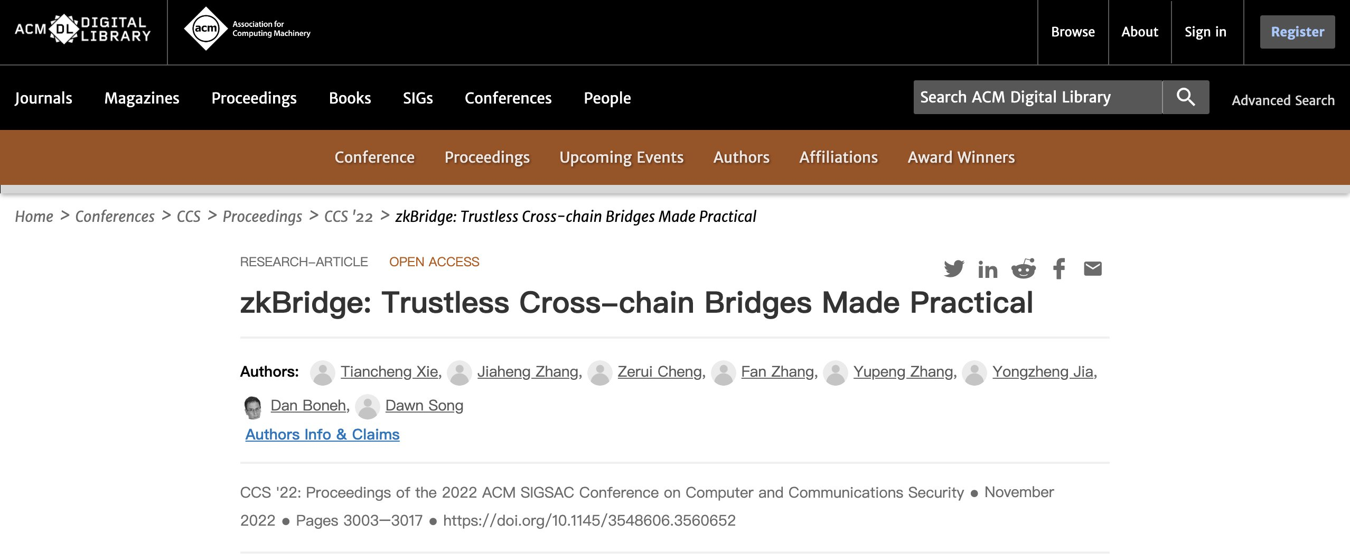Share the article on Facebook

point(1058,269)
